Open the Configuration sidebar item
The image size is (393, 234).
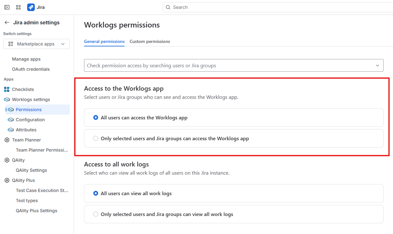30,120
